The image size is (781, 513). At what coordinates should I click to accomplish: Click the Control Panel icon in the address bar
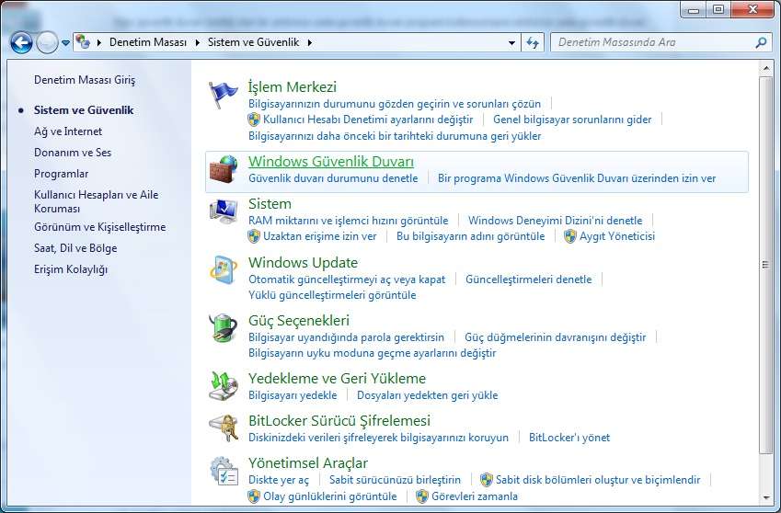pyautogui.click(x=83, y=42)
